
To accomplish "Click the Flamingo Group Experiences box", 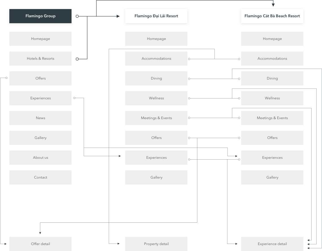I will [40, 98].
